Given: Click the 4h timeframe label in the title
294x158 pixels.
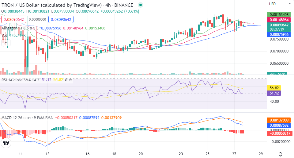Looking at the screenshot, I should click(108, 5).
